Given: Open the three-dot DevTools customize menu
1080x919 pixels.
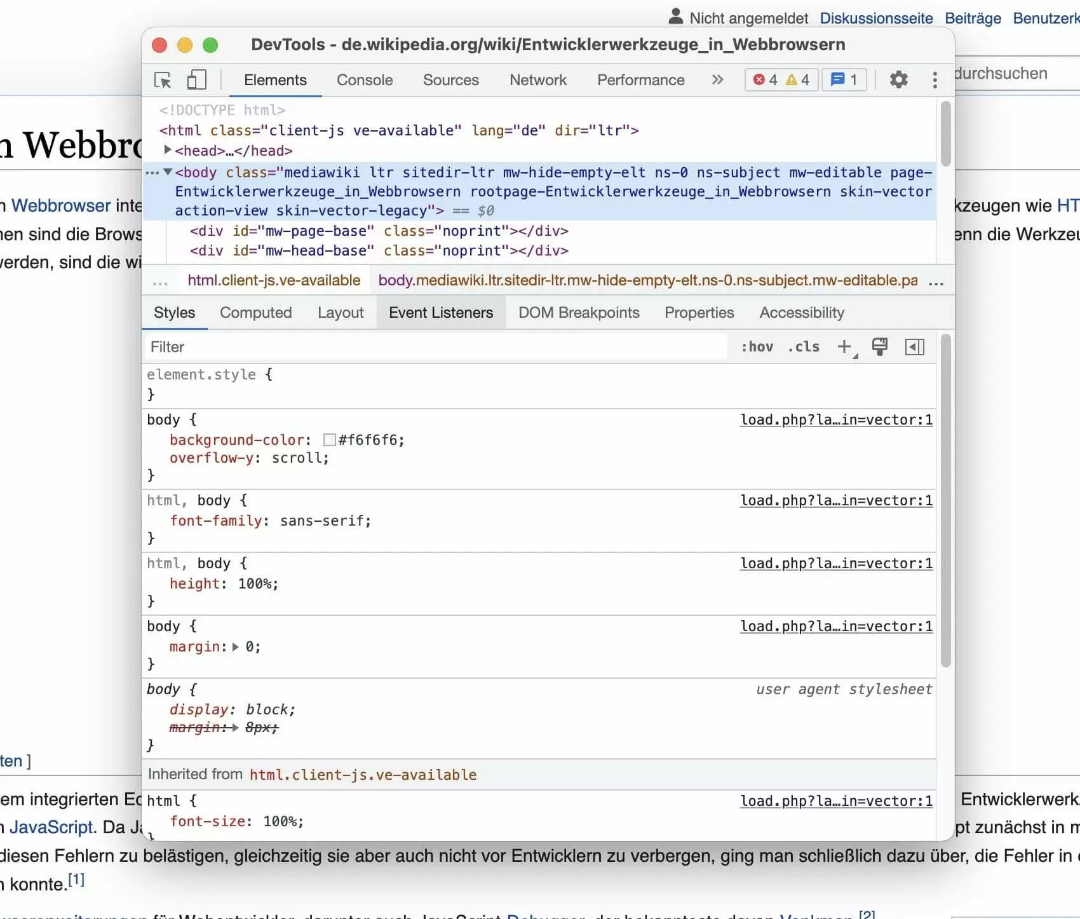Looking at the screenshot, I should pyautogui.click(x=935, y=80).
